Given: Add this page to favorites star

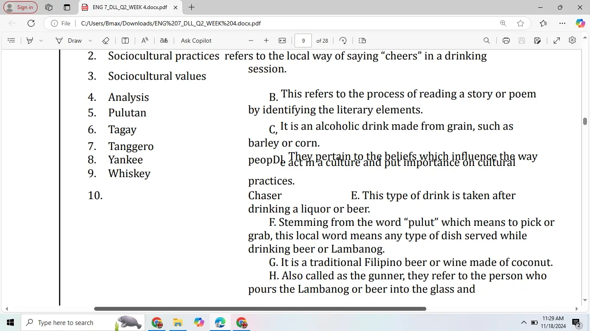Looking at the screenshot, I should point(520,23).
